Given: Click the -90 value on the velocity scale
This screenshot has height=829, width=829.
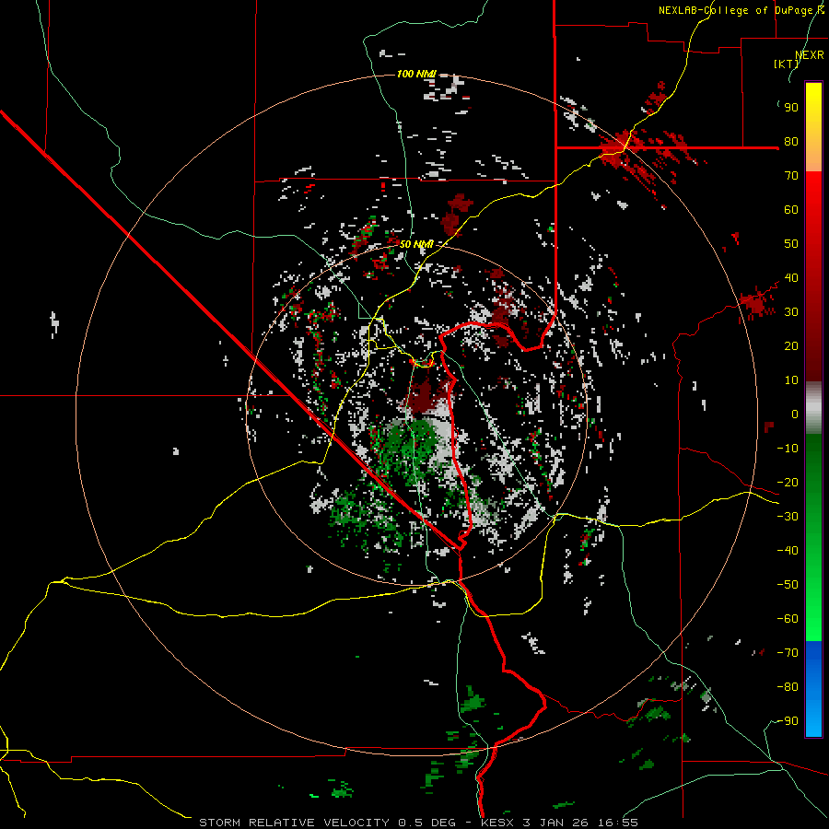Looking at the screenshot, I should (788, 721).
